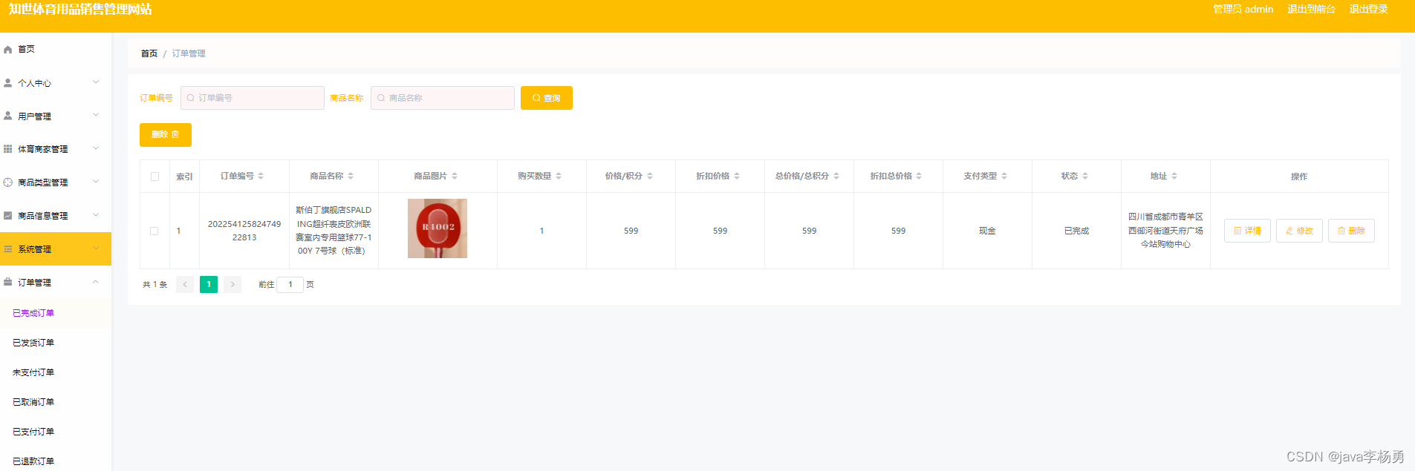Go to the next page with the right arrow
Screen dimensions: 1415x471
click(x=232, y=284)
